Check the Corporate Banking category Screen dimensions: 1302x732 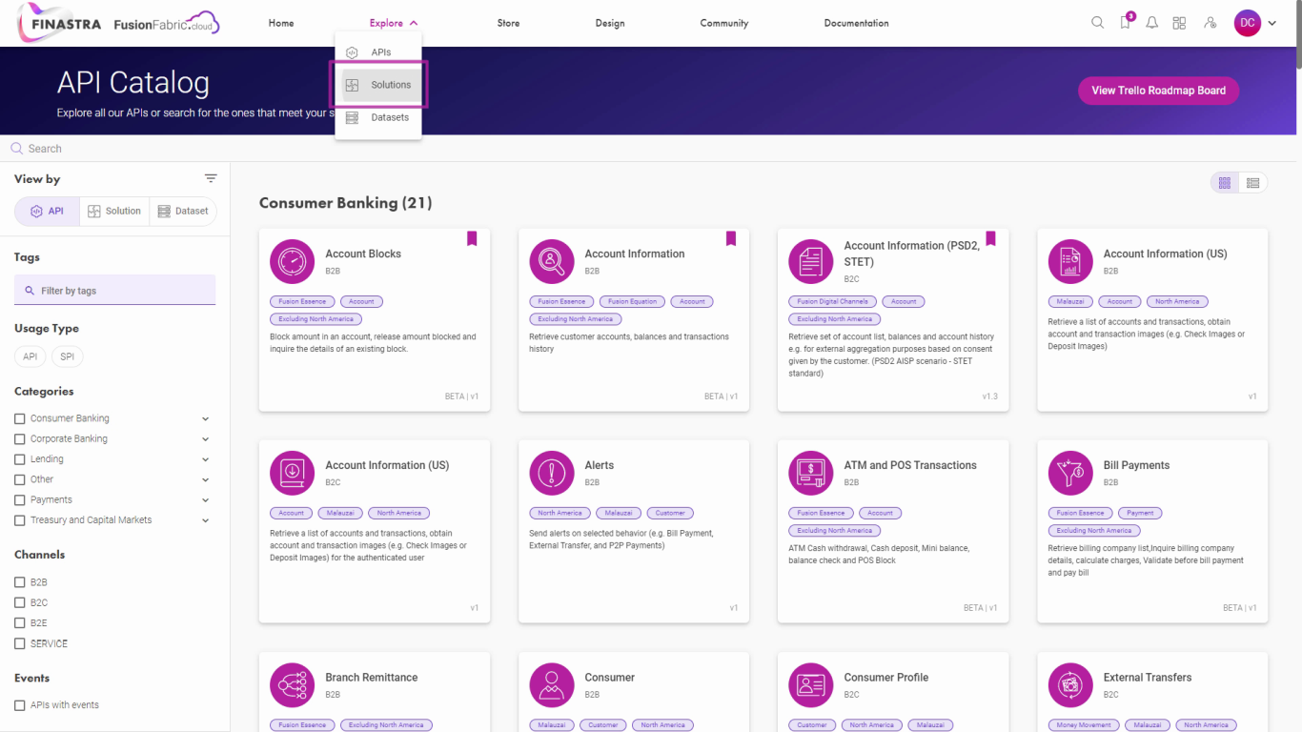(20, 438)
